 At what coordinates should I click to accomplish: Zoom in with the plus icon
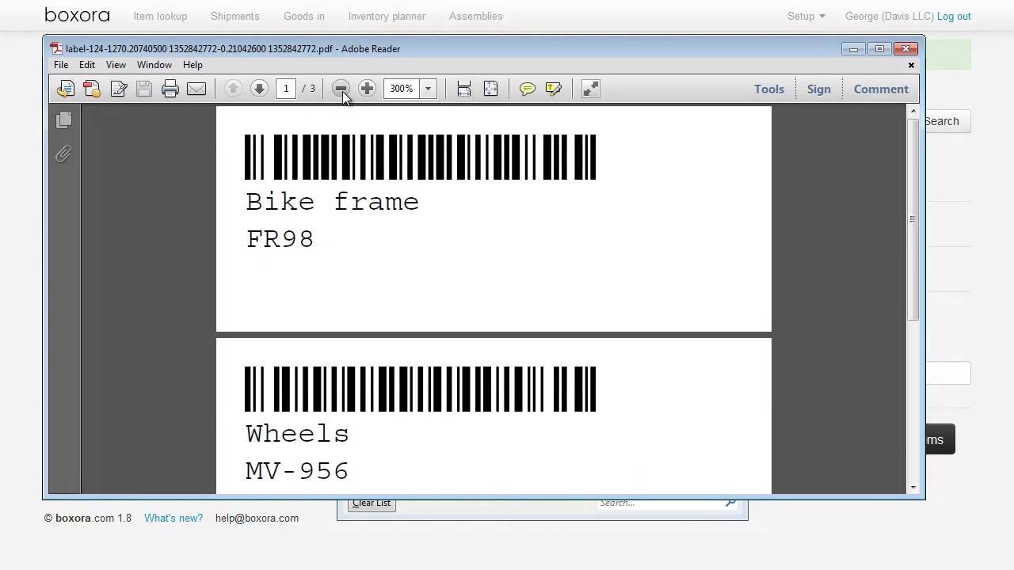point(367,89)
